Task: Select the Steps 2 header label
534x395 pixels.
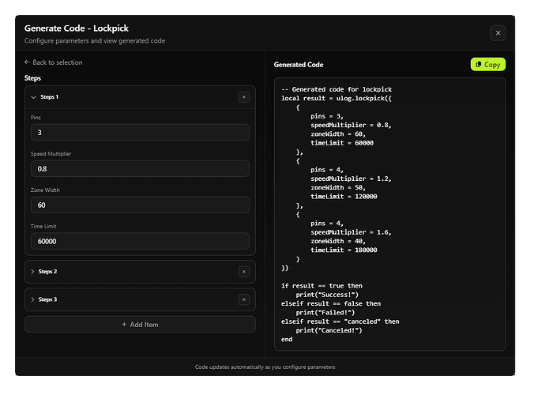Action: coord(48,272)
